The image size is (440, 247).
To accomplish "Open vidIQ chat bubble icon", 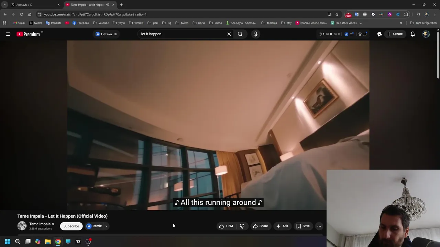I will pos(365,34).
